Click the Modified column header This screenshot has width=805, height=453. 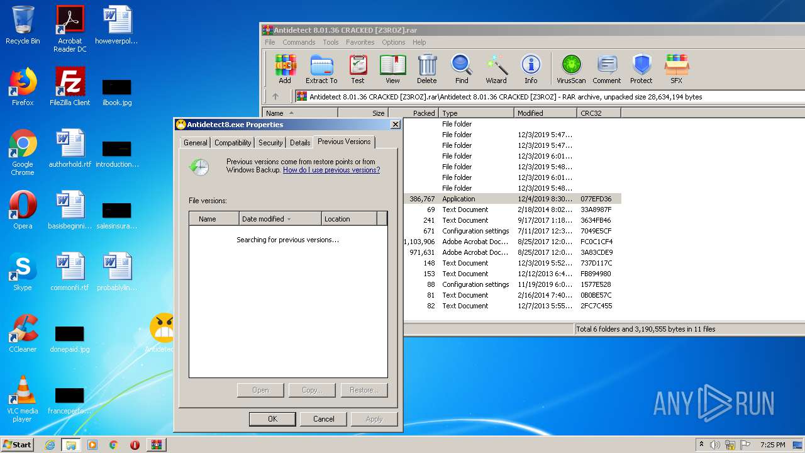click(545, 113)
